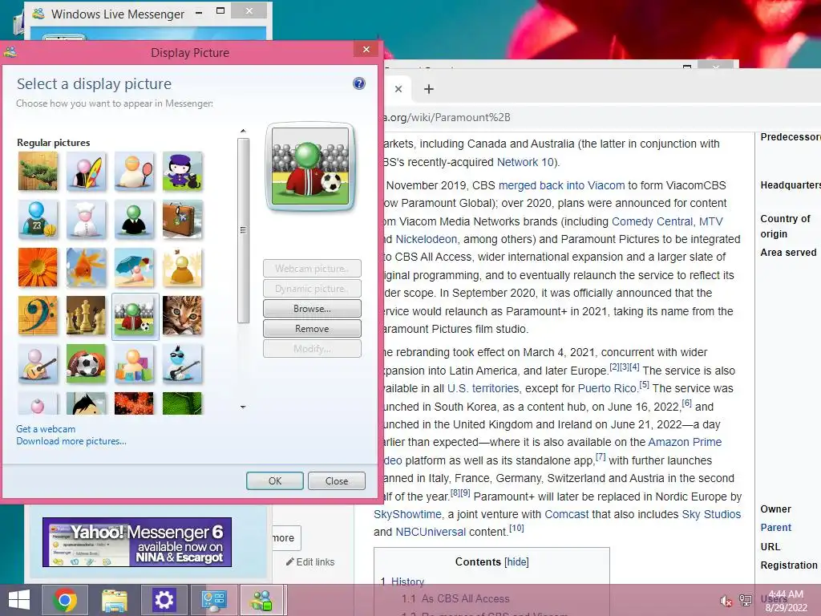Open the Amazon Prime link
This screenshot has width=821, height=616.
(685, 442)
